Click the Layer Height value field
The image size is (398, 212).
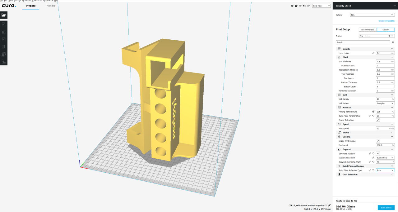(385, 53)
